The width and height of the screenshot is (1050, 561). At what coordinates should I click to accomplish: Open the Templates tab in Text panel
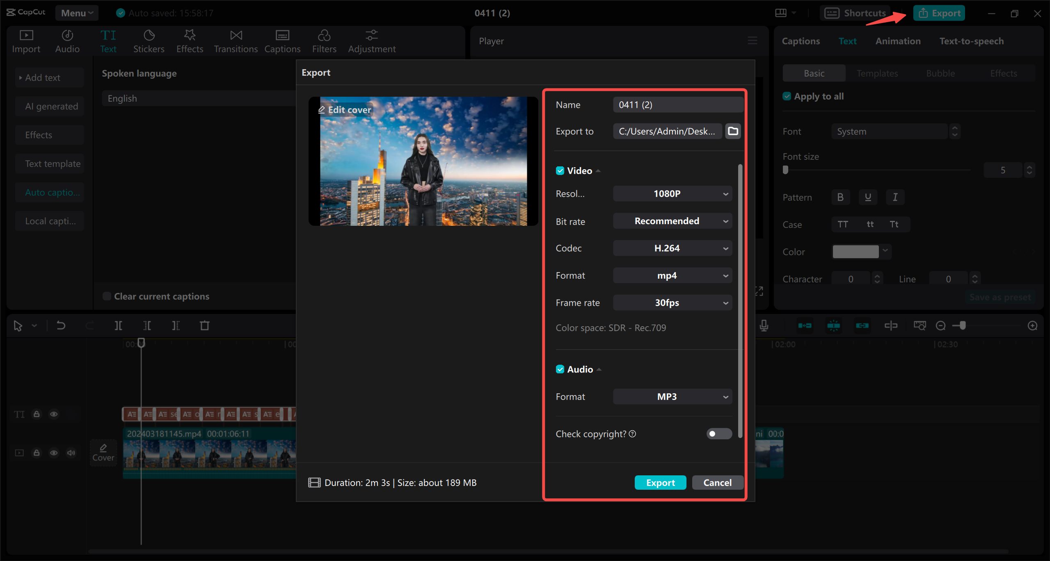(877, 73)
